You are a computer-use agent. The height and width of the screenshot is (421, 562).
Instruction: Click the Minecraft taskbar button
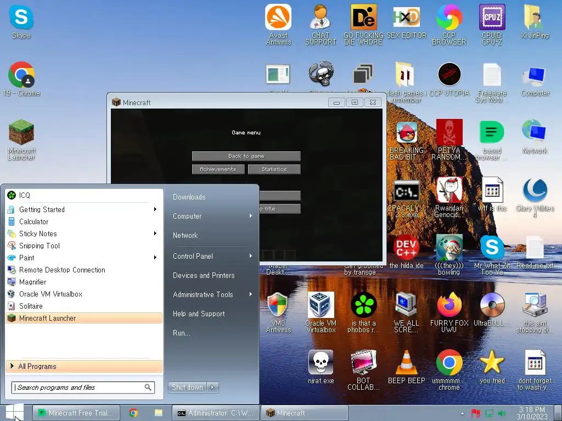coord(304,413)
